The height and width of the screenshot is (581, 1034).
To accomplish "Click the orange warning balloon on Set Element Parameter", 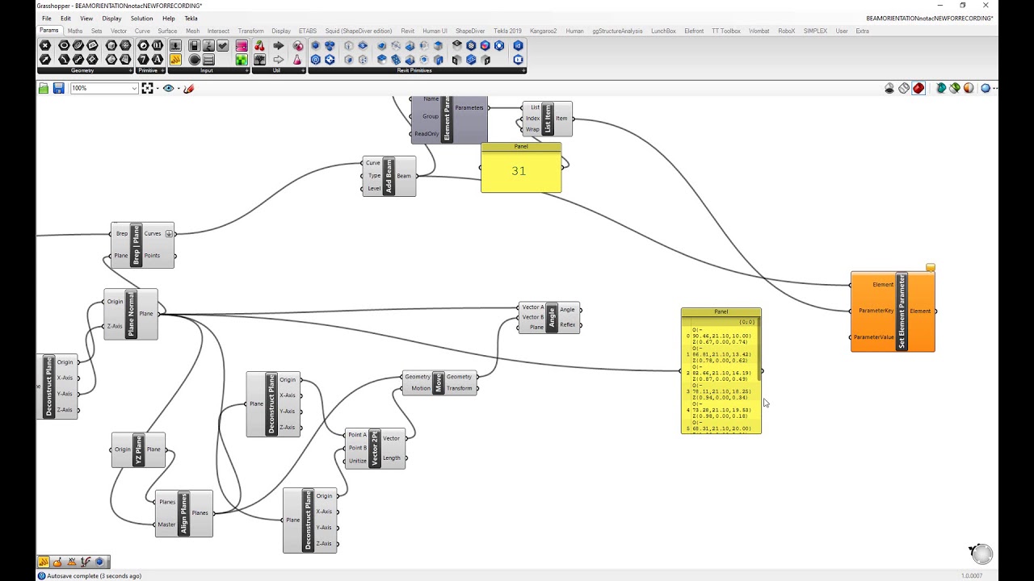I will 931,267.
